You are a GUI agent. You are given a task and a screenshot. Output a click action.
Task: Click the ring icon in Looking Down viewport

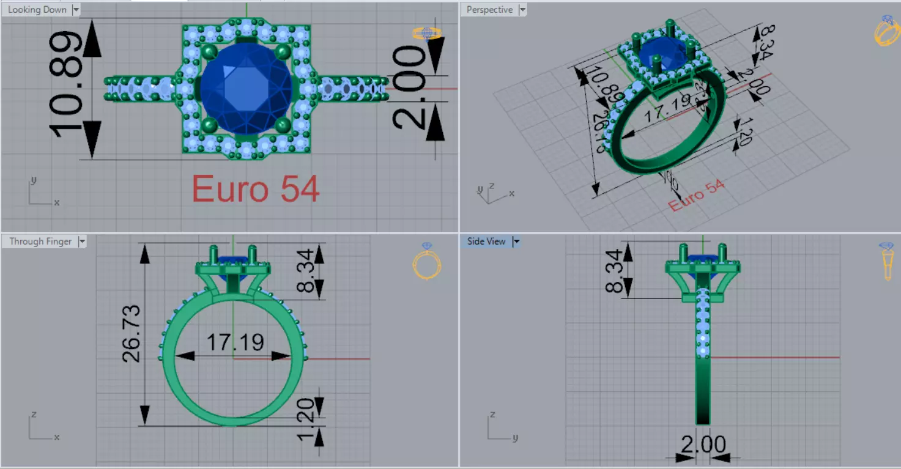click(x=427, y=33)
